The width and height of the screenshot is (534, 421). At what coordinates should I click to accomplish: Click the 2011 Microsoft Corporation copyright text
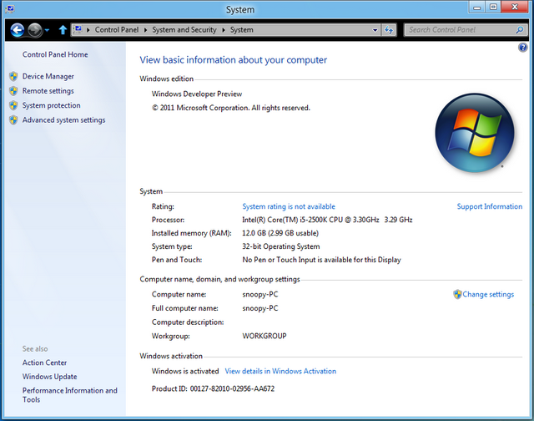point(231,108)
